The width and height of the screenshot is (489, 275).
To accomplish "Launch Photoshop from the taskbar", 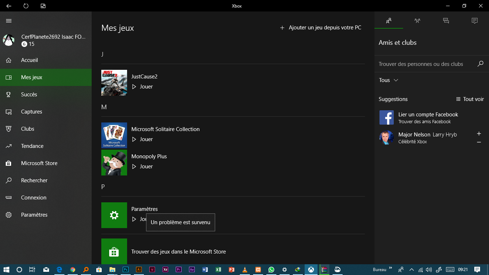I will 126,270.
